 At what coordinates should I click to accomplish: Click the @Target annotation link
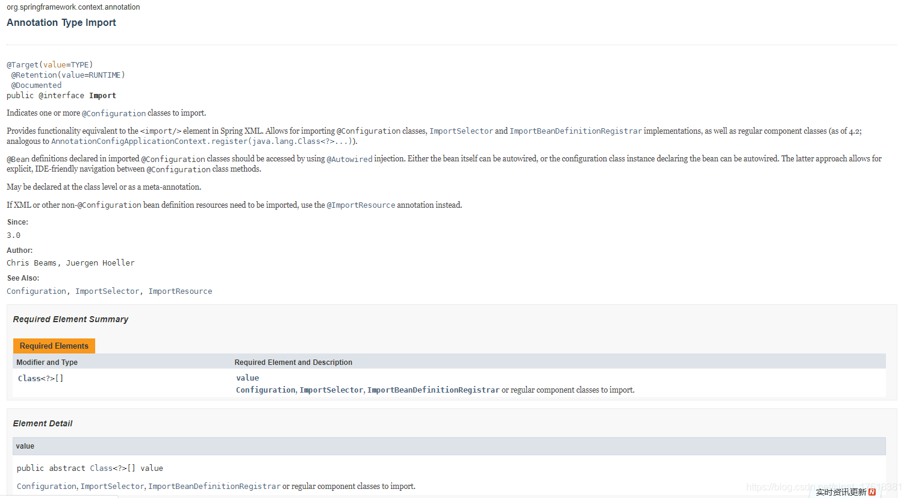(x=22, y=65)
